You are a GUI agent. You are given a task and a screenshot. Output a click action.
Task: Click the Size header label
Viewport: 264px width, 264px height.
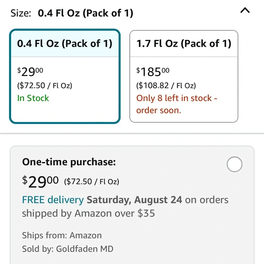click(21, 13)
